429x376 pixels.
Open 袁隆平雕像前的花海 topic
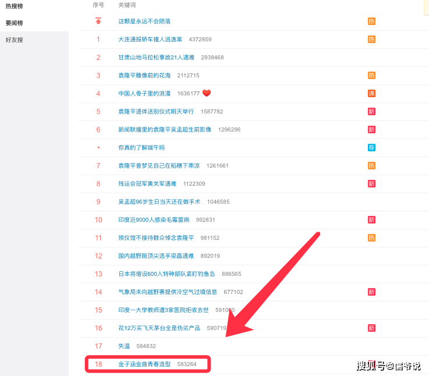144,76
